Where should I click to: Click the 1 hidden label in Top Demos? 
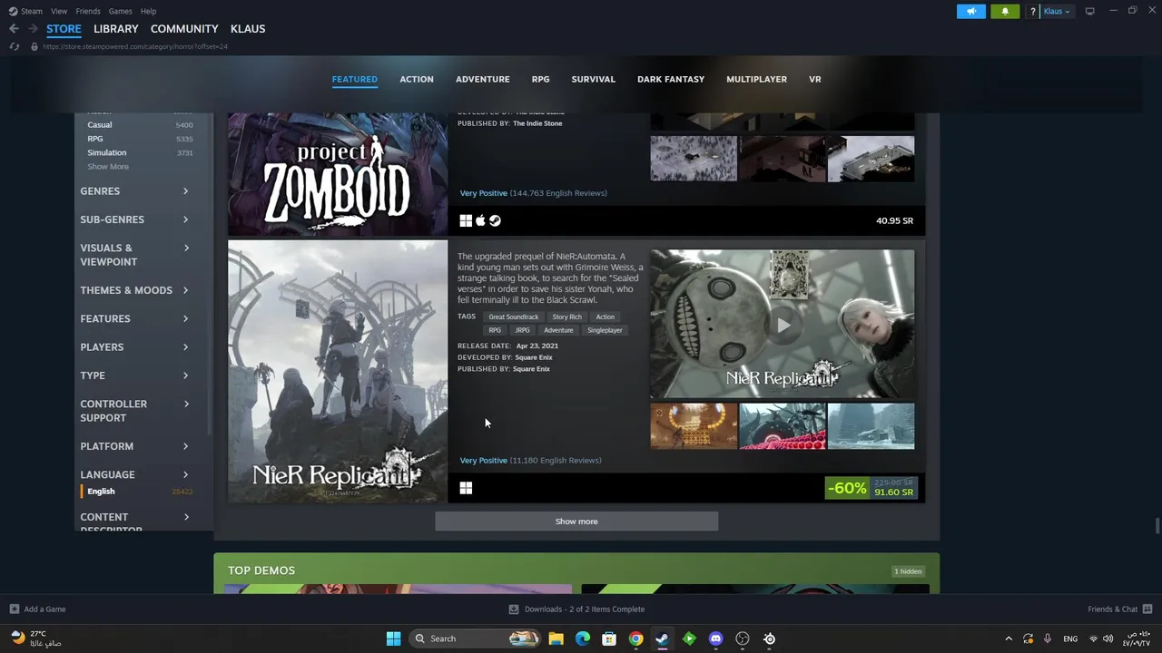coord(908,571)
